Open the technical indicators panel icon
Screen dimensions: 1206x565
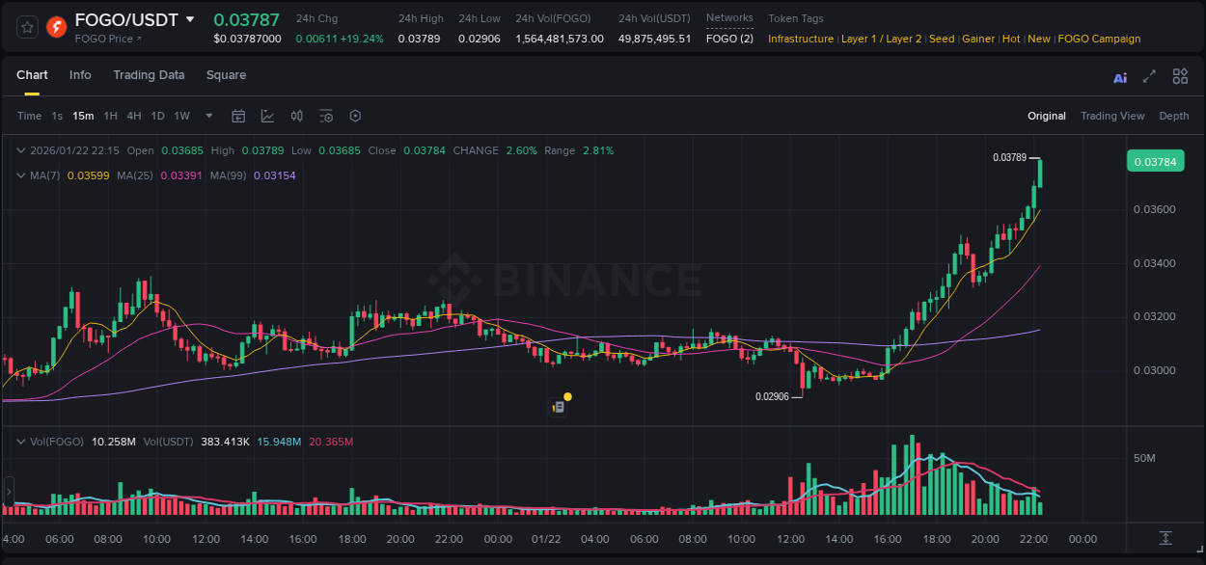point(326,116)
